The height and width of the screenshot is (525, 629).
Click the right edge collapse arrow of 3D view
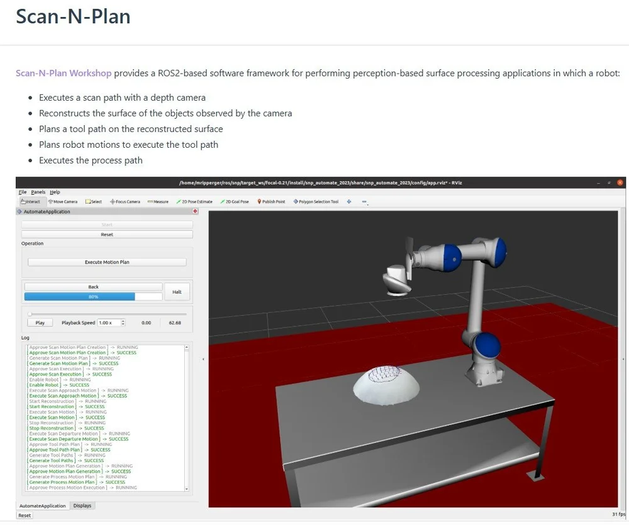pyautogui.click(x=623, y=359)
